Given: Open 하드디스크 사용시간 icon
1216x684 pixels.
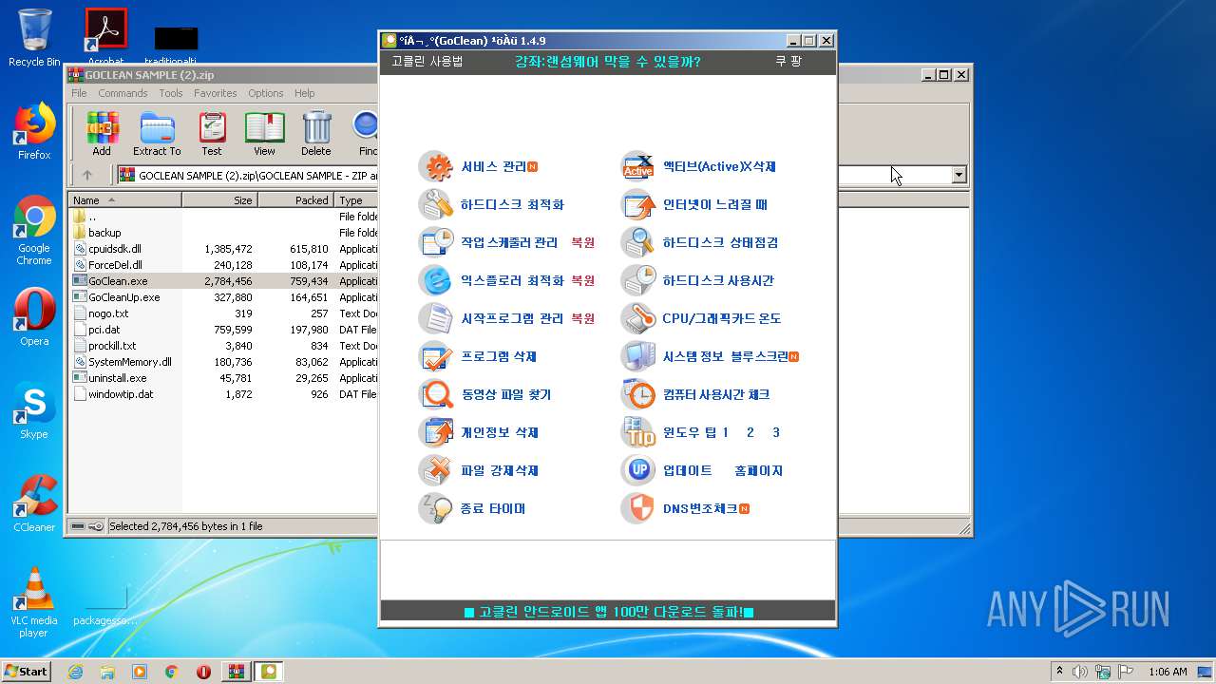Looking at the screenshot, I should point(638,280).
